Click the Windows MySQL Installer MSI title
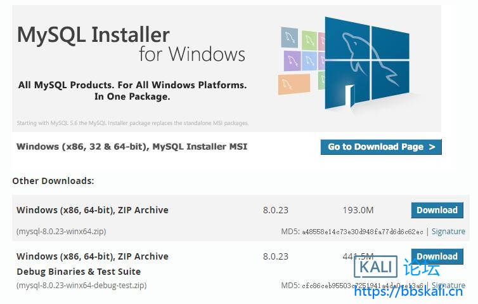Screen dimensions: 478x304 click(132, 147)
